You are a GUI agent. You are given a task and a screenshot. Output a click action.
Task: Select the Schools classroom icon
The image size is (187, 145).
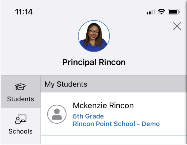pos(21,119)
